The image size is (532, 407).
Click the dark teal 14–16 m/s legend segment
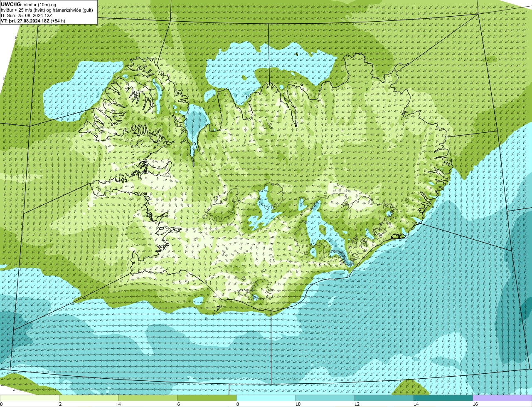click(x=443, y=398)
